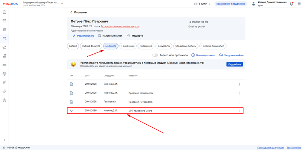
Task: Switch to the Страховые полисы tab
Action: (186, 46)
